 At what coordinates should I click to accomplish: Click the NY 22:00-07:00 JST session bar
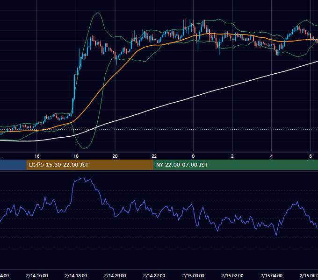tap(235, 165)
